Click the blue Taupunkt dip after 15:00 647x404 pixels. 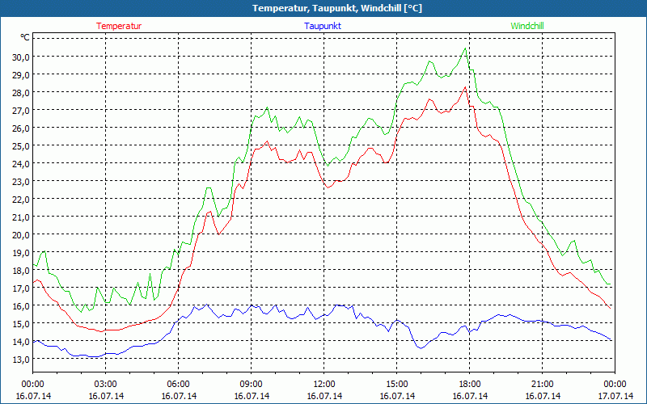tap(421, 348)
